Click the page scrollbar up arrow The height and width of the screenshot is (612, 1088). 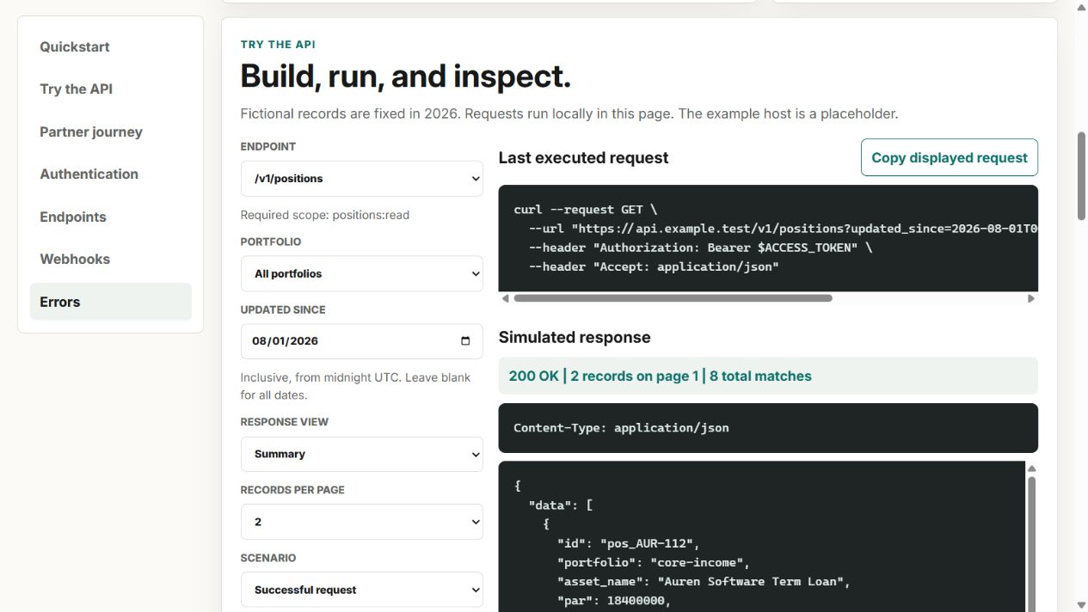[x=1081, y=7]
